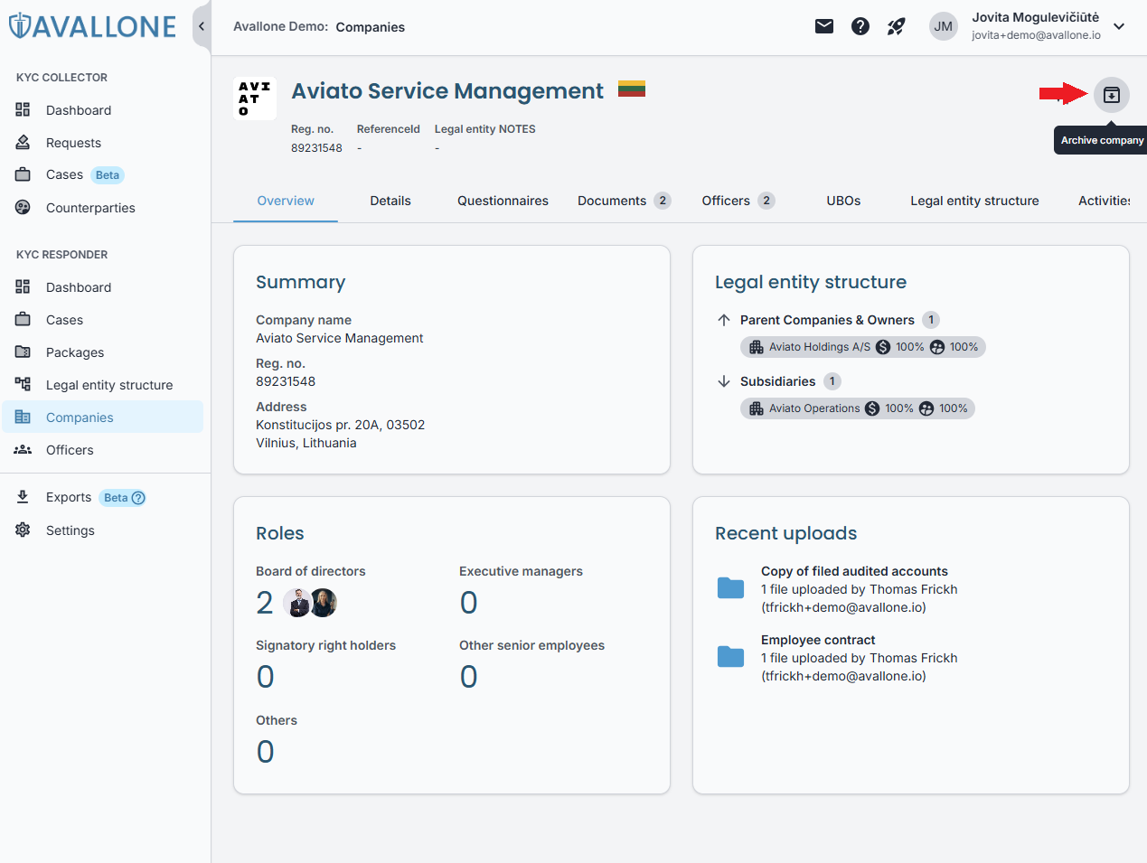Open the Legal entity structure tab
1147x863 pixels.
[974, 201]
